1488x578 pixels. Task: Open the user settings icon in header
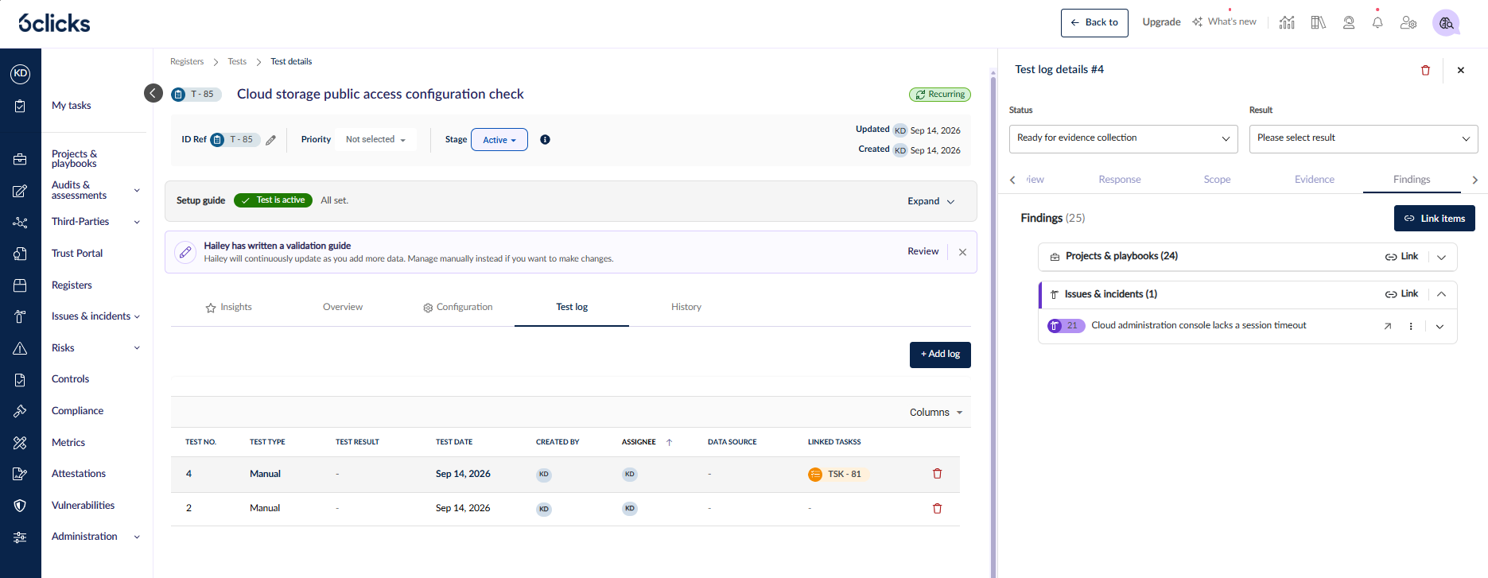pyautogui.click(x=1408, y=22)
